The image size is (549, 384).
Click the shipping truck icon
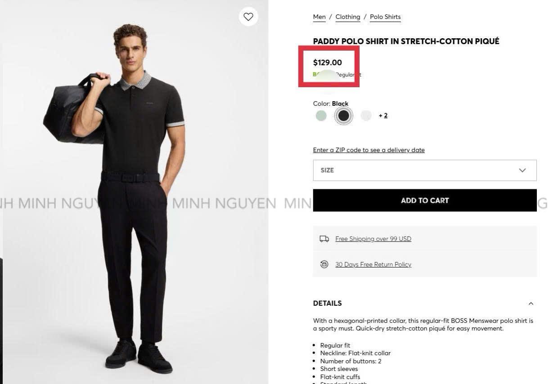pos(324,239)
